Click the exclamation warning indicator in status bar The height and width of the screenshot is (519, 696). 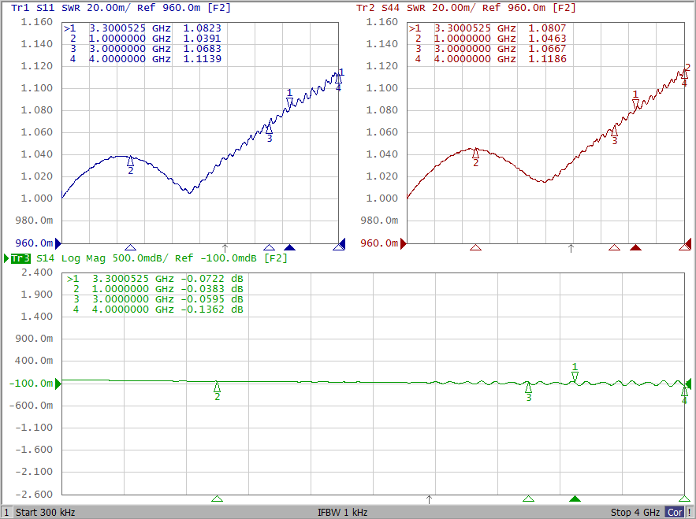point(690,513)
